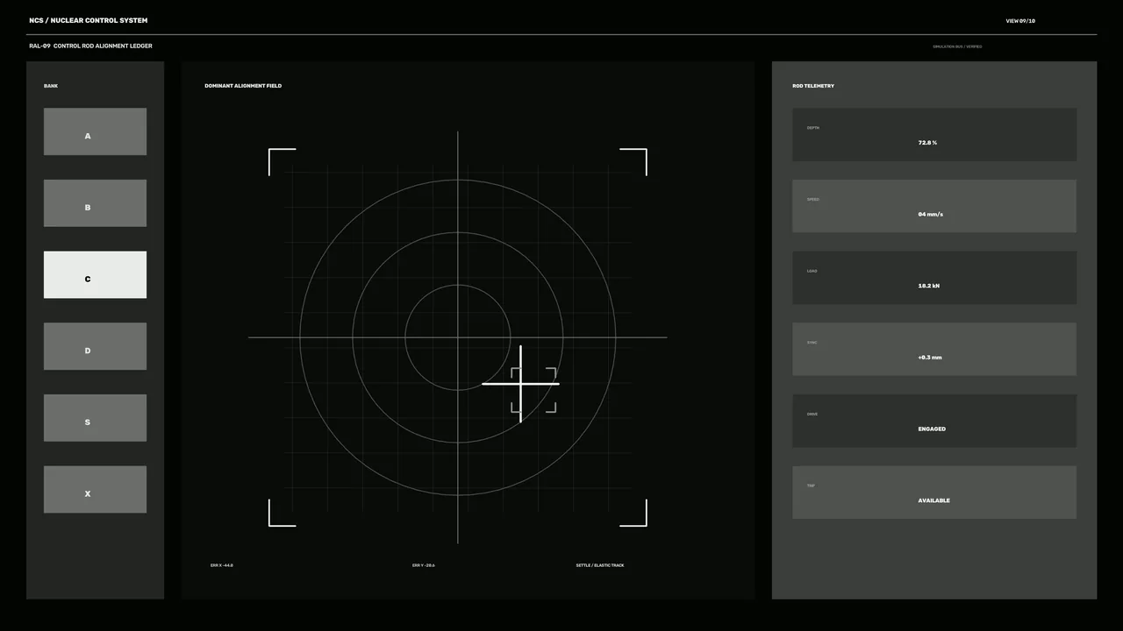Click the highlighted bank C button
The image size is (1123, 631).
click(95, 274)
